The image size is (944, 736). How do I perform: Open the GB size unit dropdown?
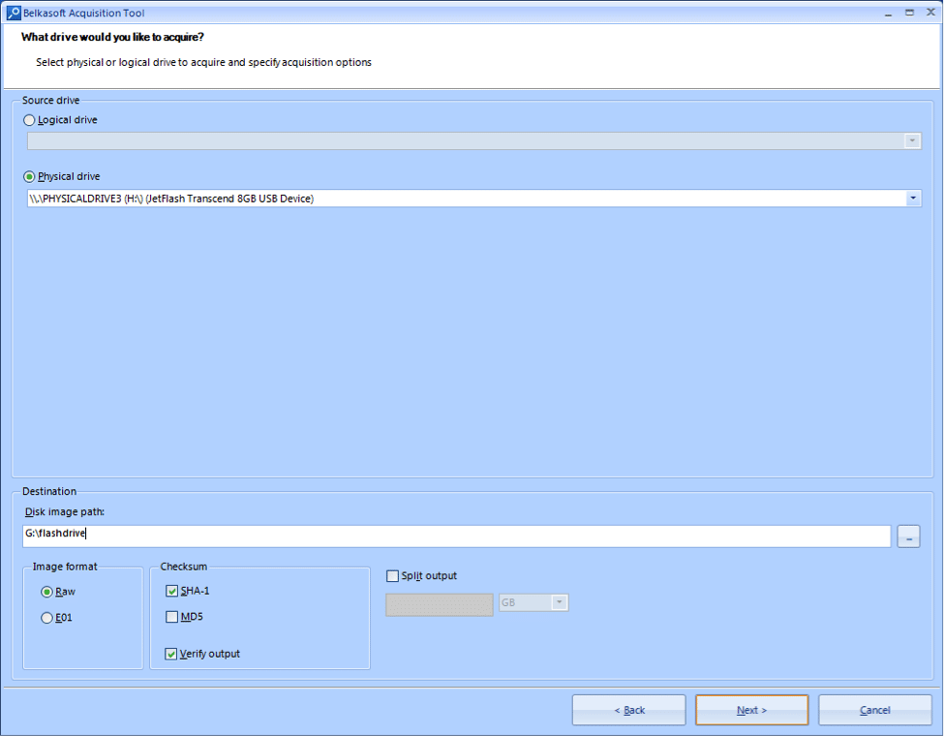[x=560, y=602]
